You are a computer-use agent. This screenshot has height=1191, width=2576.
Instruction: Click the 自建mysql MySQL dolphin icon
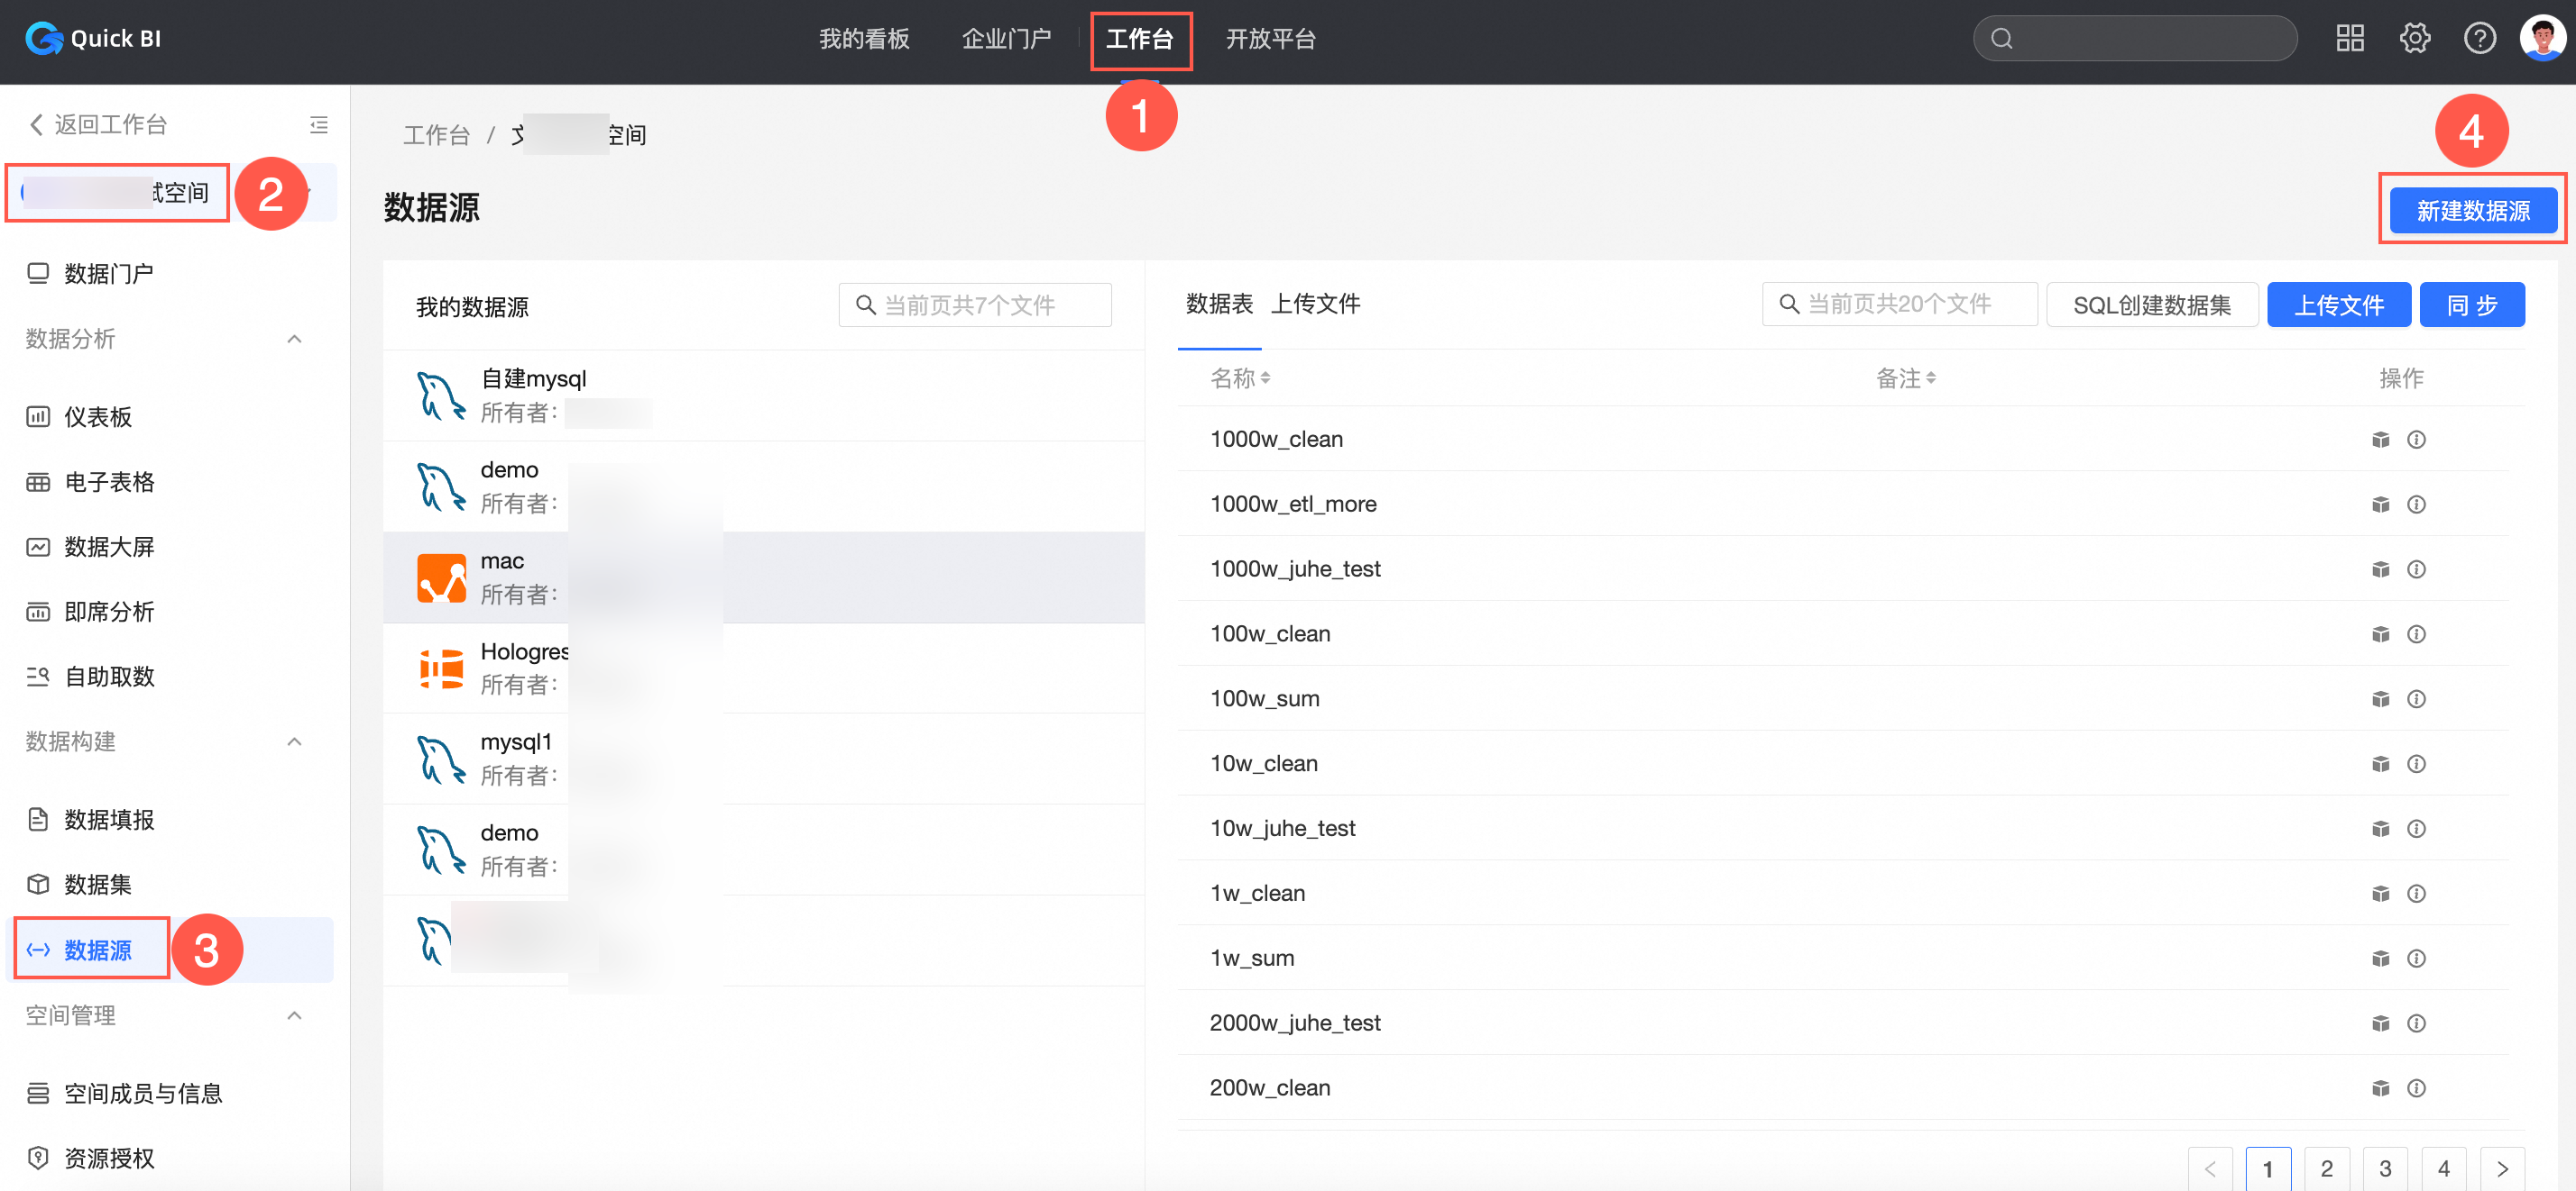coord(441,395)
